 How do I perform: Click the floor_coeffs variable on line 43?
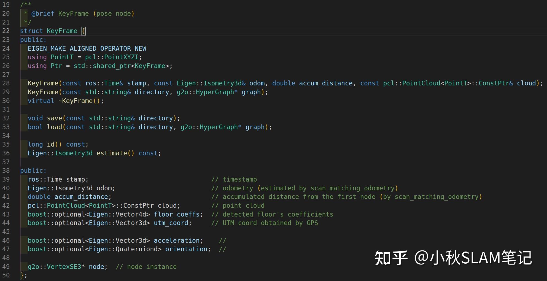(177, 214)
